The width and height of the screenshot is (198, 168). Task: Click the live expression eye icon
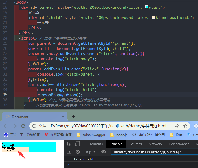coord(103,152)
